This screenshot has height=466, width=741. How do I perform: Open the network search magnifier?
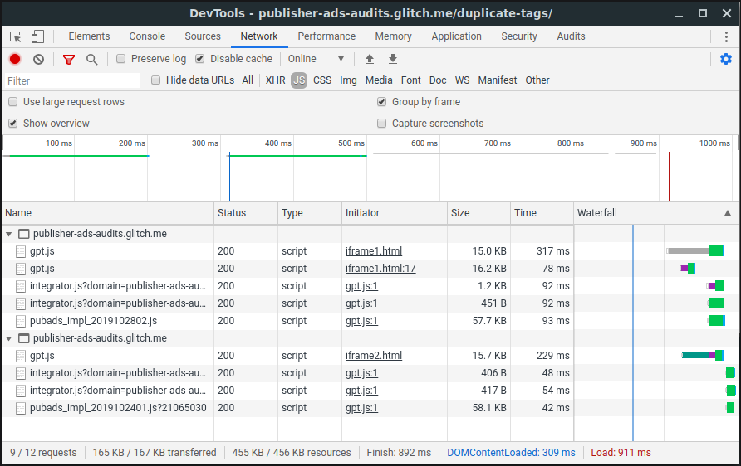[x=91, y=59]
